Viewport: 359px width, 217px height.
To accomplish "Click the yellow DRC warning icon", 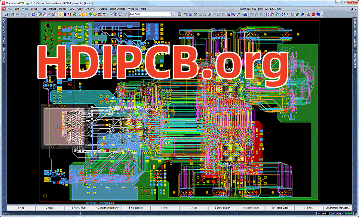I will click(x=95, y=15).
